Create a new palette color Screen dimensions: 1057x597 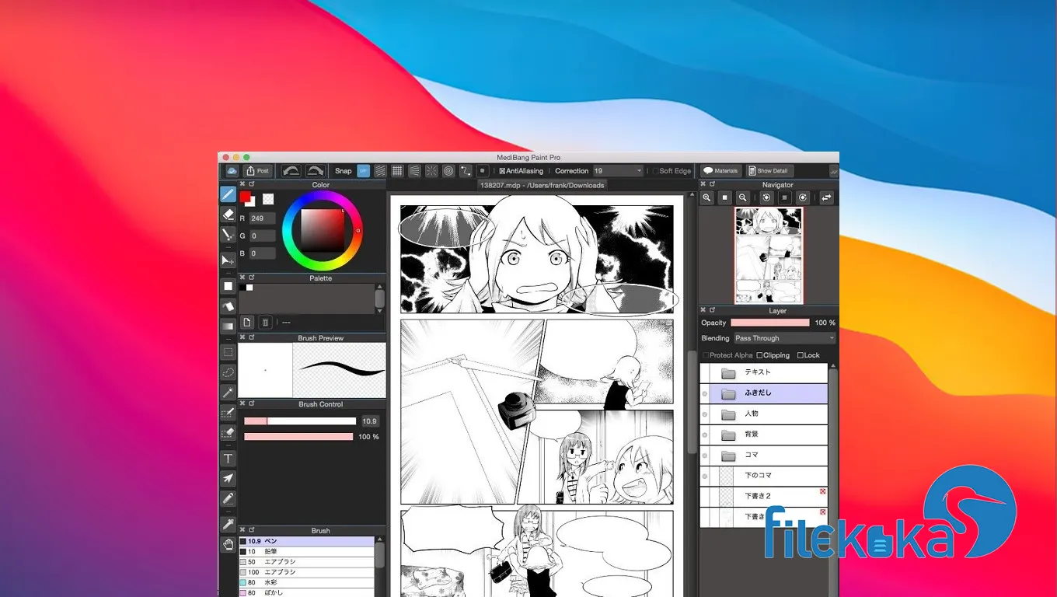click(x=247, y=322)
